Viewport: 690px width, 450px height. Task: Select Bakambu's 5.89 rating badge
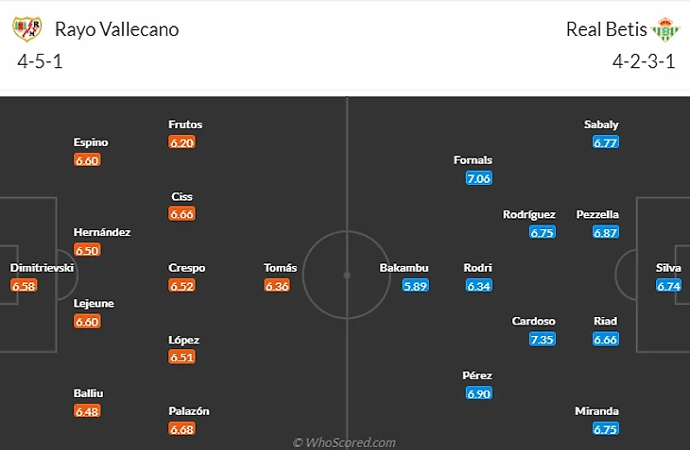(415, 286)
